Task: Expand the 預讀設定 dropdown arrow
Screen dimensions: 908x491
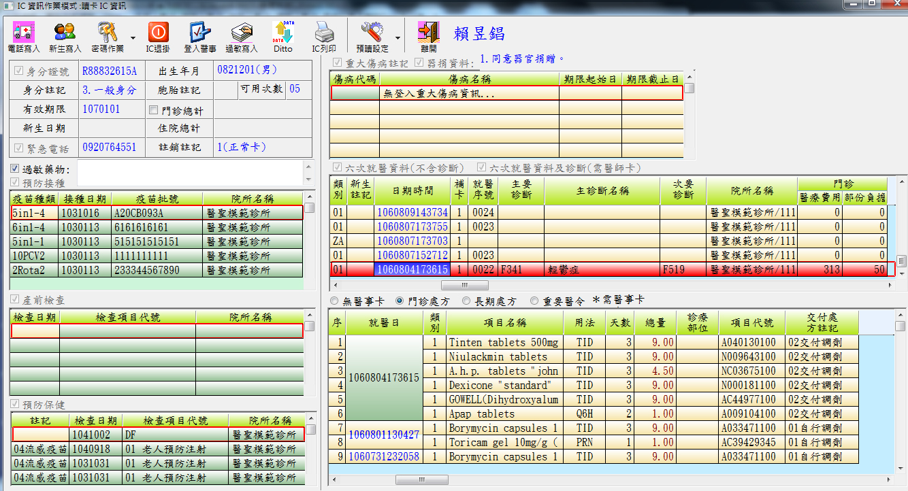Action: click(x=398, y=38)
